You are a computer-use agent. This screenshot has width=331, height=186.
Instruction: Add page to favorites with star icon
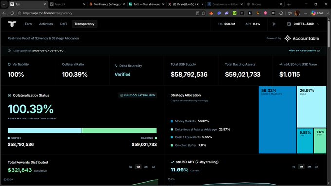(203, 13)
